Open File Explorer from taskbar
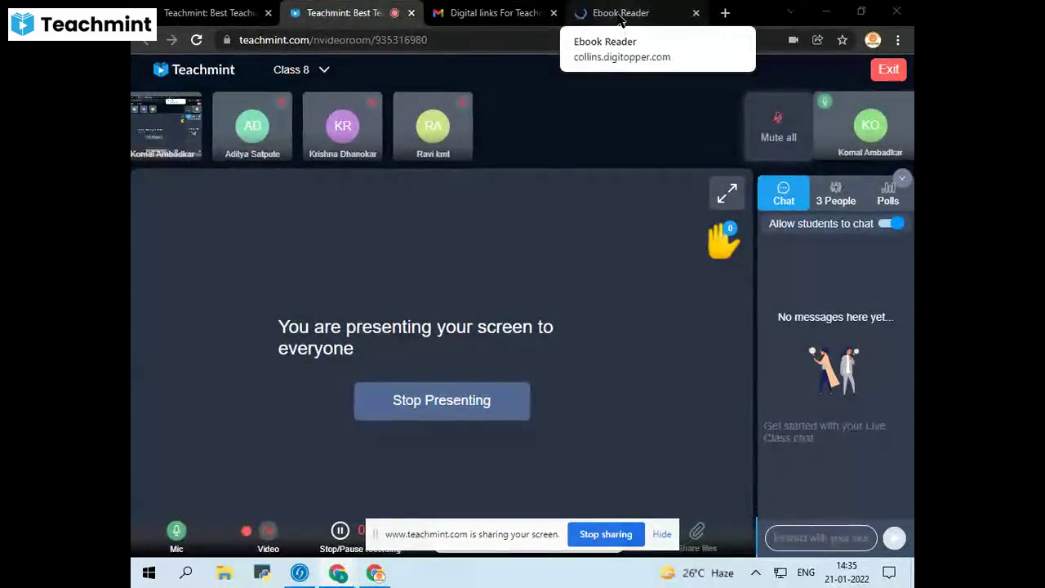This screenshot has width=1045, height=588. [x=224, y=573]
